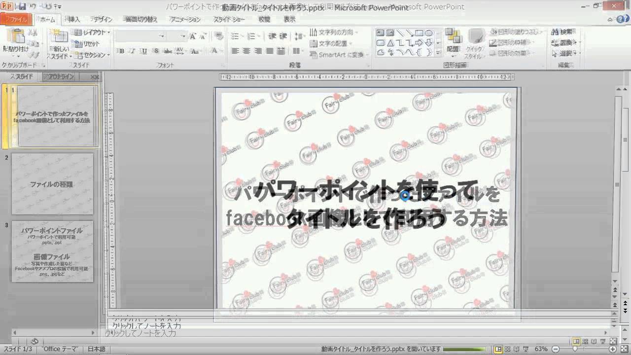Click Find (検索) in editing group
Viewport: 631px width, 355px height.
click(562, 32)
